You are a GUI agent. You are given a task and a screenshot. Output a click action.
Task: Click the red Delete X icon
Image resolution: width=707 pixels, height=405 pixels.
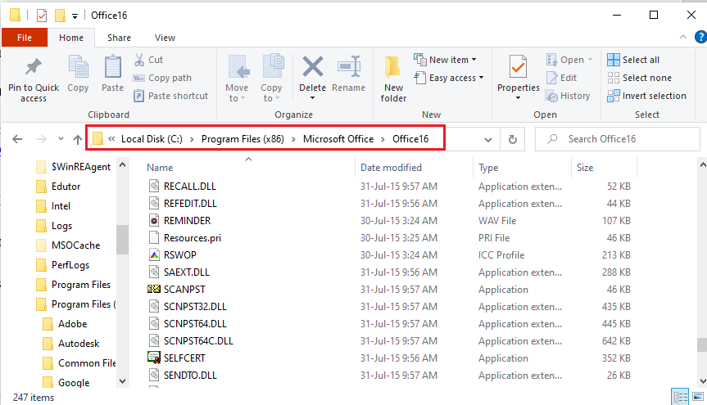click(312, 66)
